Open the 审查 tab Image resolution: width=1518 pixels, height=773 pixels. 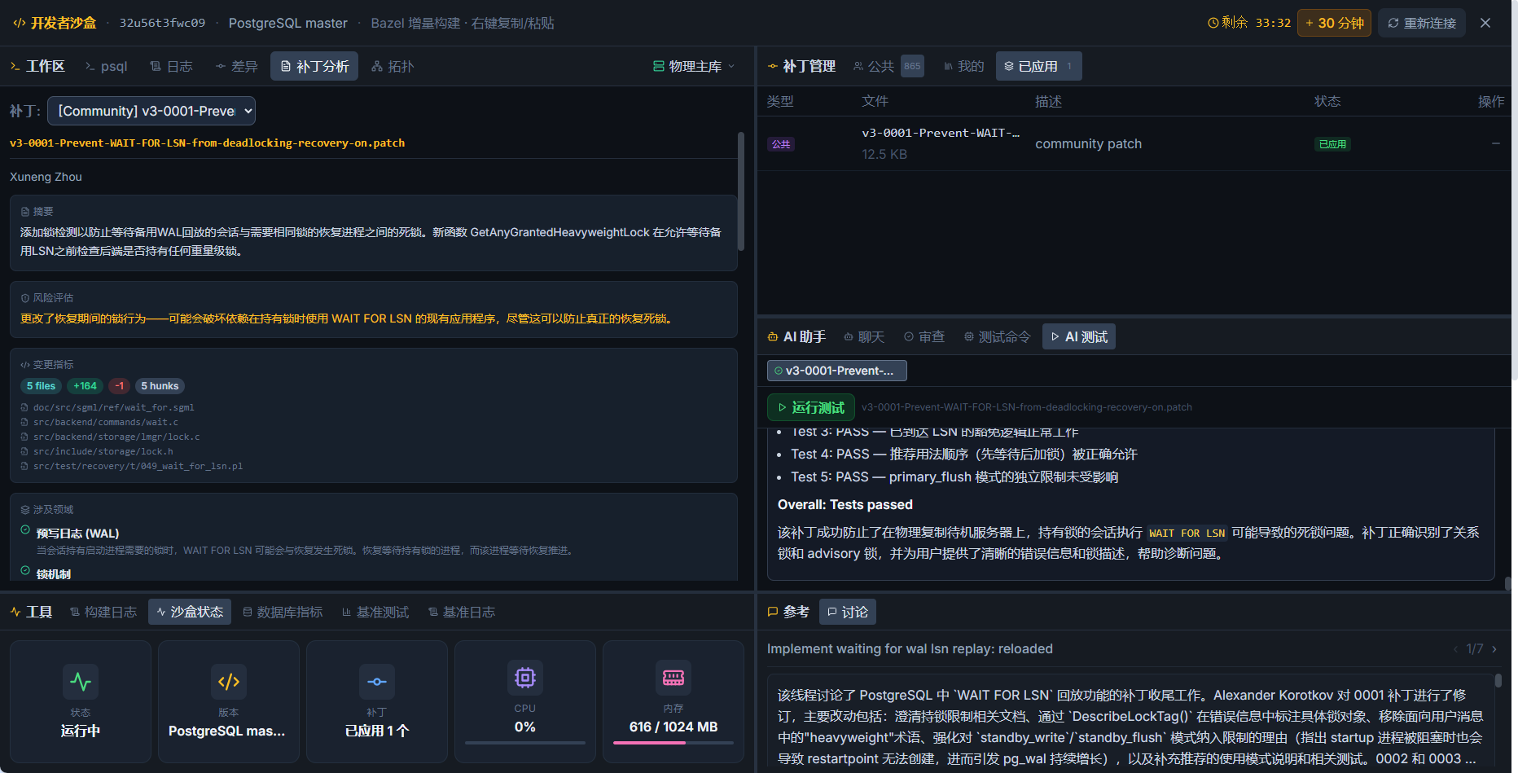point(924,336)
